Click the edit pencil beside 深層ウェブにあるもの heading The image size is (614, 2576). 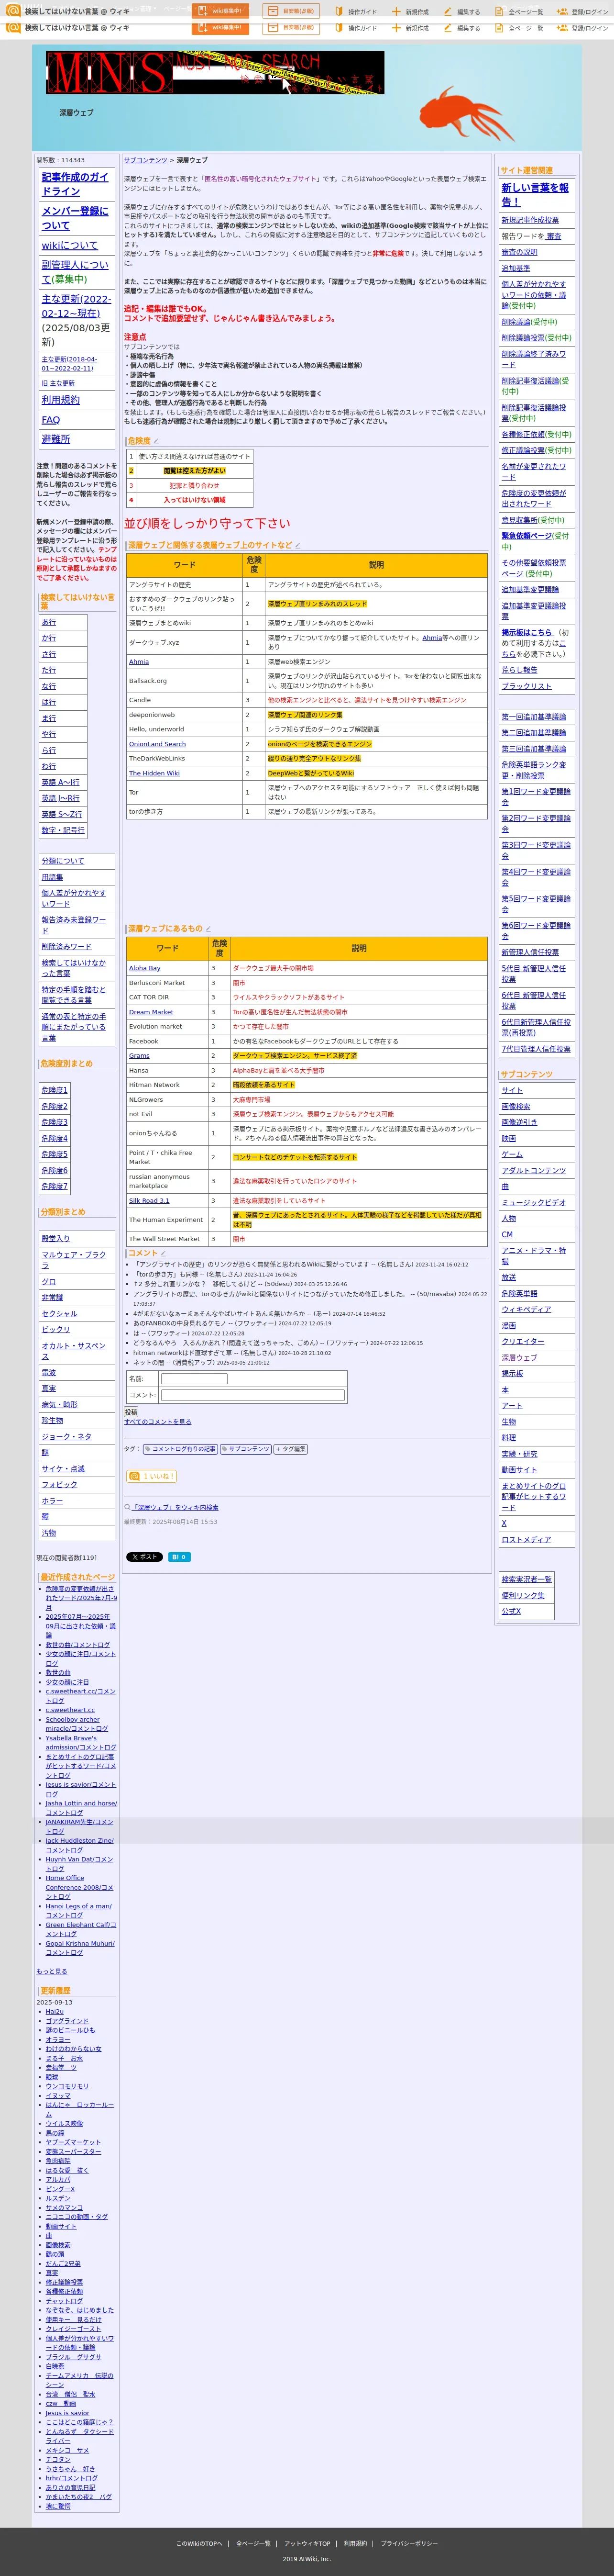208,929
